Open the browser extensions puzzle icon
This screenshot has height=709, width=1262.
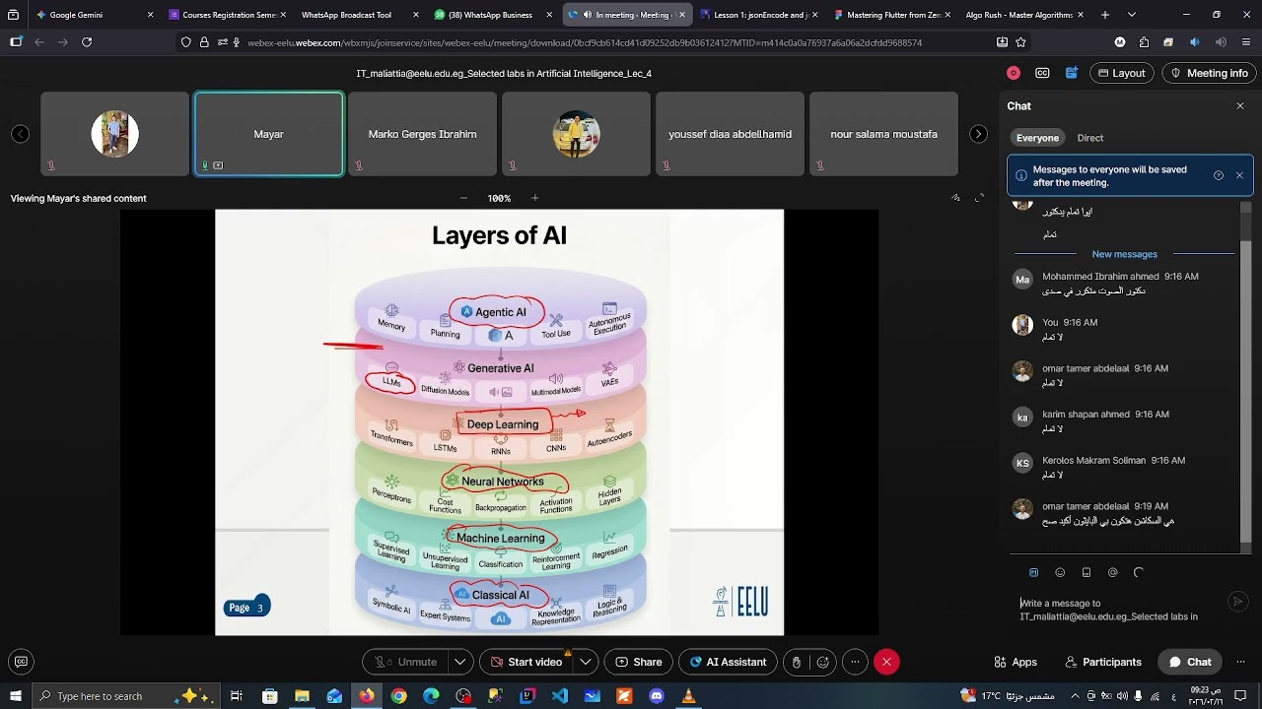[x=1144, y=42]
